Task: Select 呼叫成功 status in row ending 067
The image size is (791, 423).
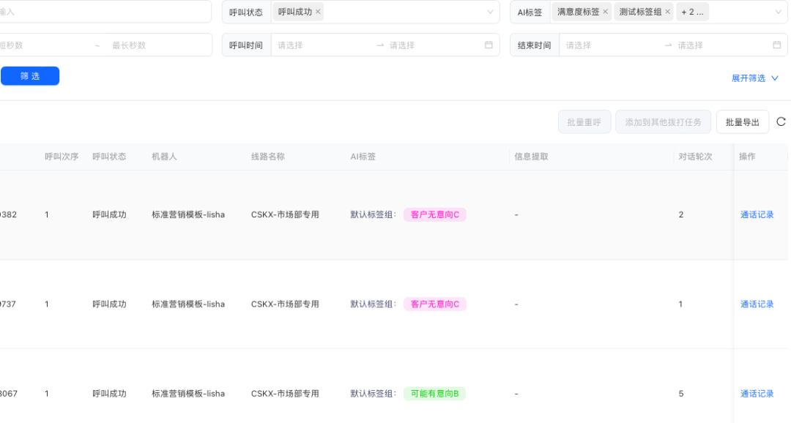Action: click(x=109, y=394)
